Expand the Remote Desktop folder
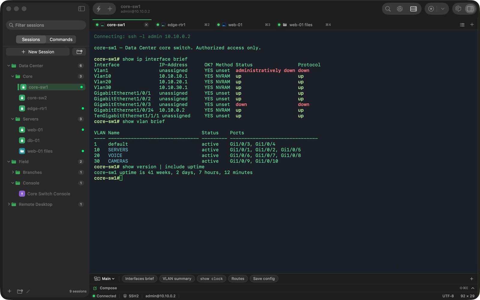The height and width of the screenshot is (300, 480). point(9,204)
